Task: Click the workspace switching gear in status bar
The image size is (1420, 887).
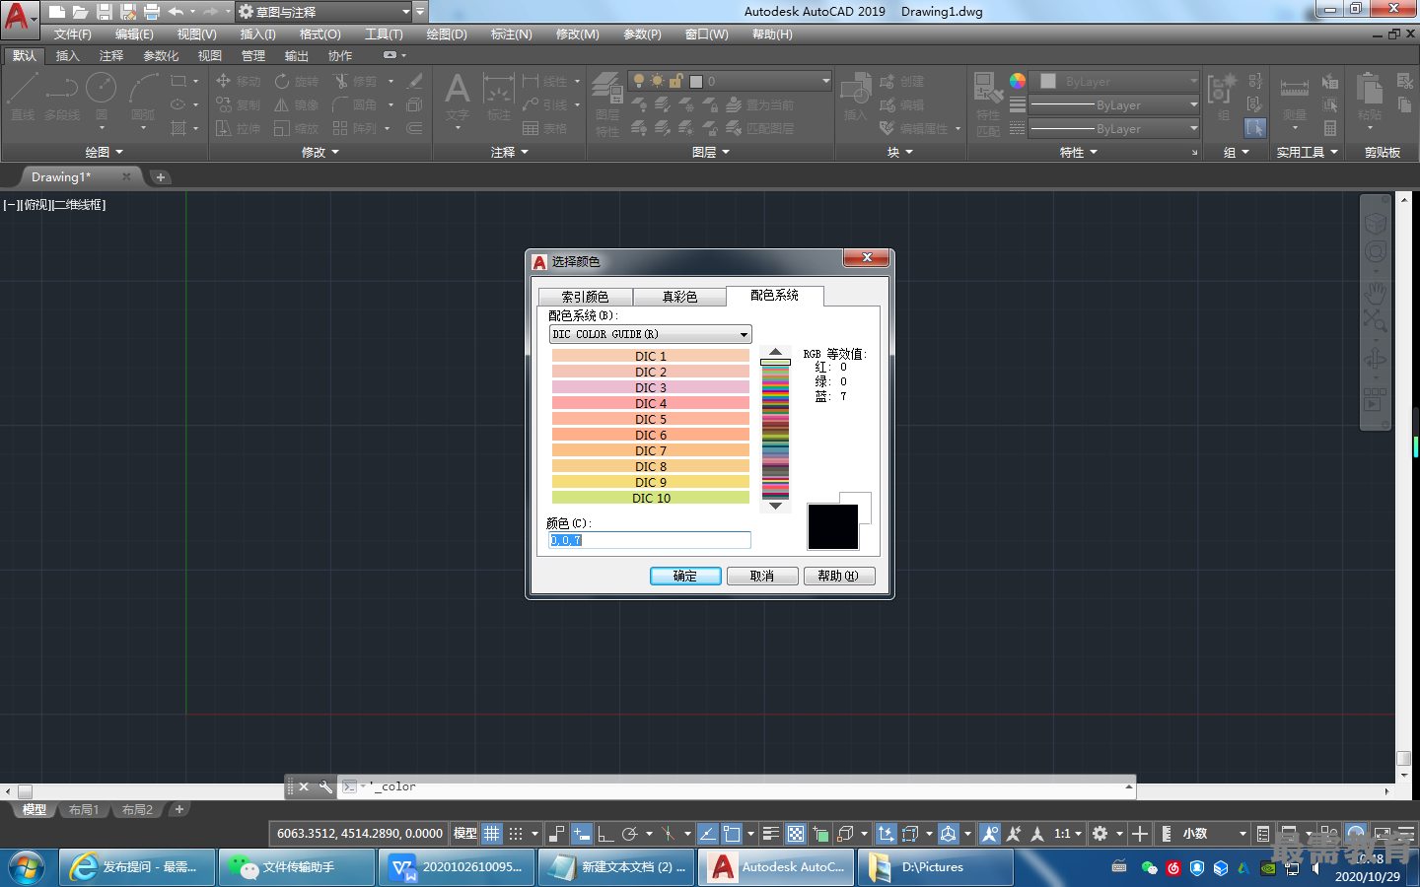Action: point(1100,834)
